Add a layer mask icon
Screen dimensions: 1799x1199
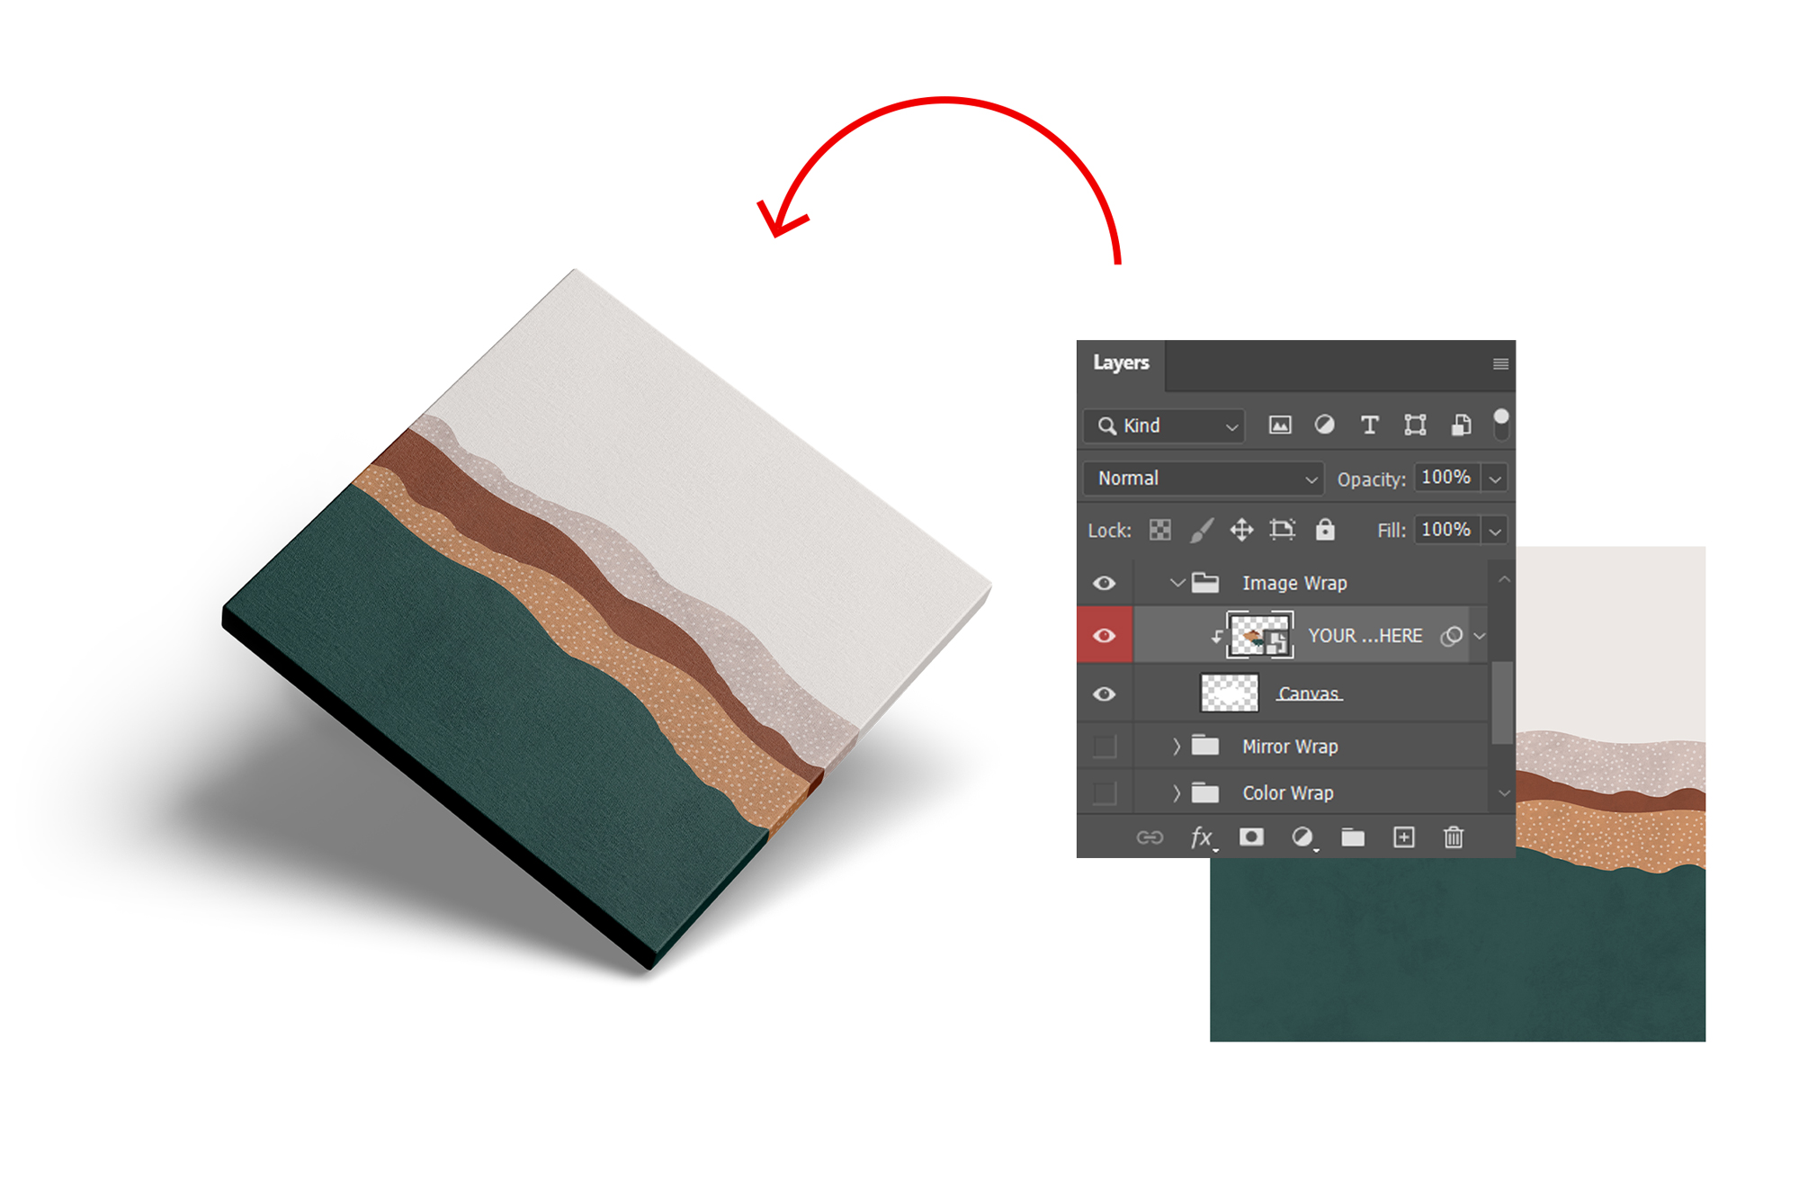click(x=1251, y=837)
